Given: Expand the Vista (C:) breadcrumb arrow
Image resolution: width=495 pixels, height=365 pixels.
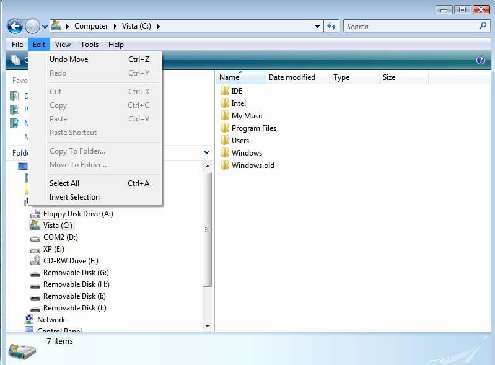Looking at the screenshot, I should pyautogui.click(x=158, y=26).
